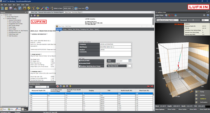Click the red close icon in Well Data dialog
The width and height of the screenshot is (210, 113).
pos(57,86)
